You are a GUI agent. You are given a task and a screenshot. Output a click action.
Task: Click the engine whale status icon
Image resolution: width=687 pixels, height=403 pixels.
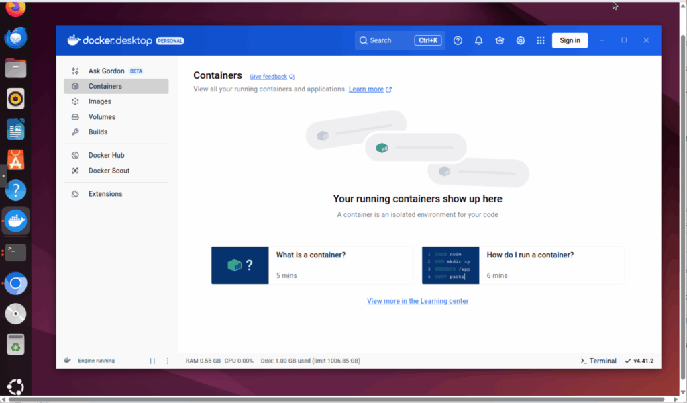(x=68, y=361)
